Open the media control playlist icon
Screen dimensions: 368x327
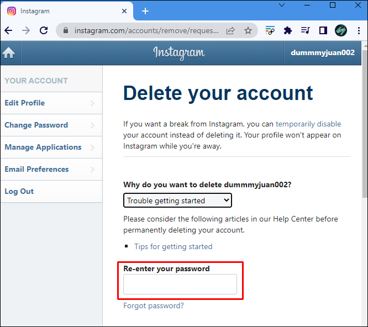coord(305,30)
